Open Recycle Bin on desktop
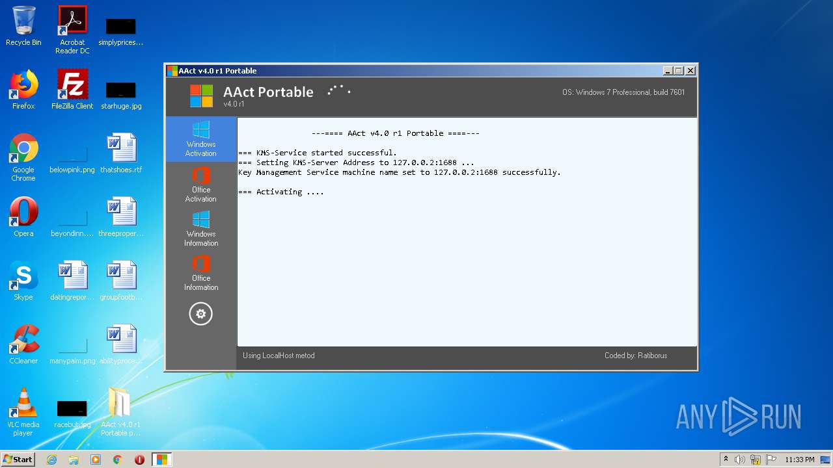The width and height of the screenshot is (833, 468). click(23, 26)
